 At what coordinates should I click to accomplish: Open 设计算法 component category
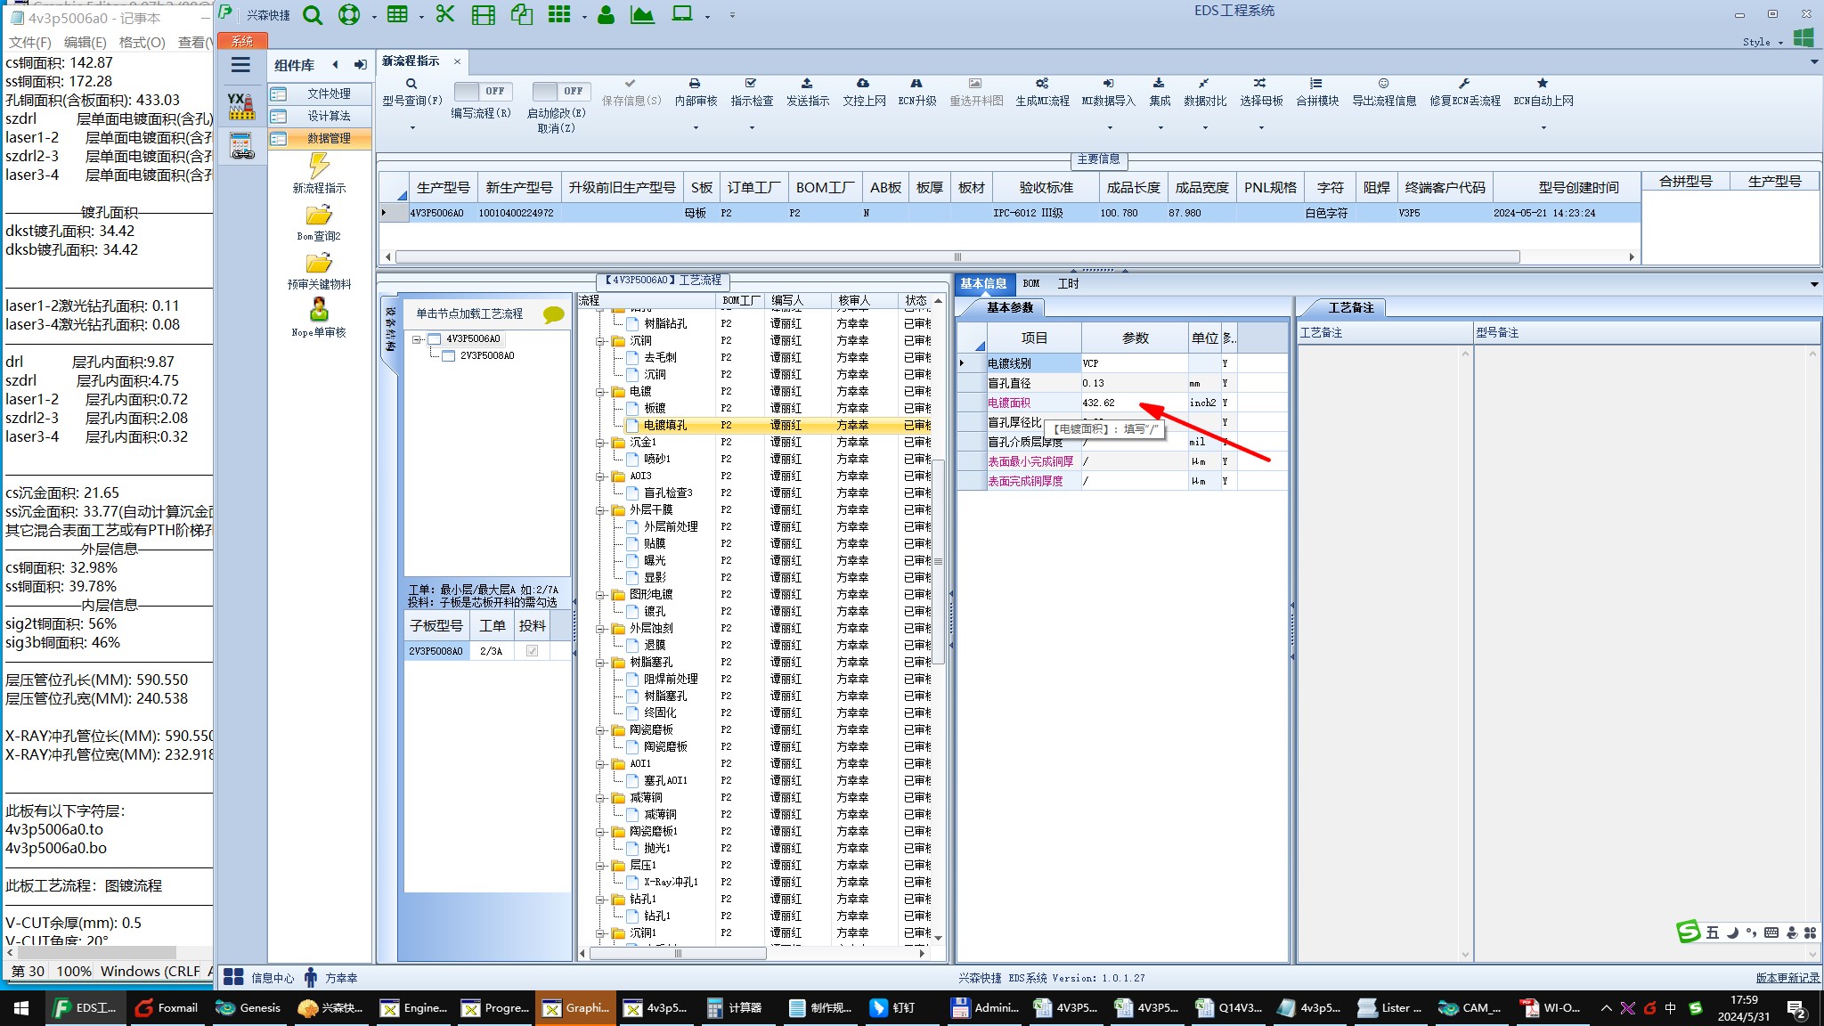(319, 116)
